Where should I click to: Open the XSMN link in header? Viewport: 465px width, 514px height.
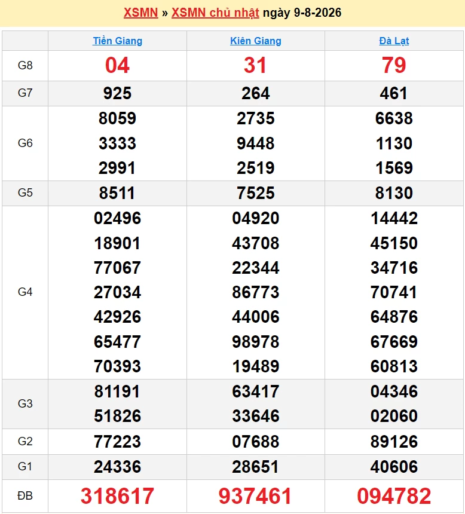point(140,13)
